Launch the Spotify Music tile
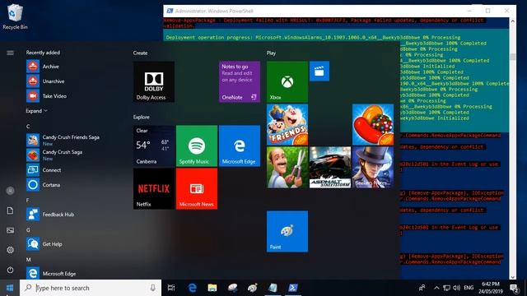This screenshot has height=296, width=527. pos(197,146)
